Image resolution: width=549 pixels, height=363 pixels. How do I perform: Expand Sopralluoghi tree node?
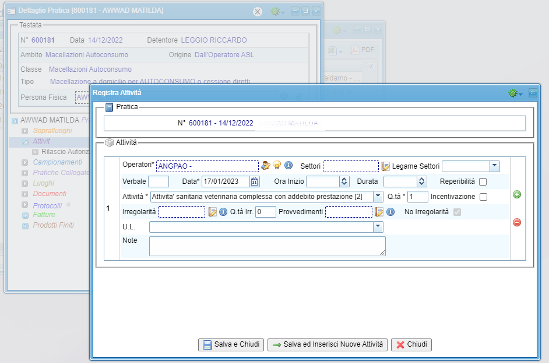click(x=25, y=131)
